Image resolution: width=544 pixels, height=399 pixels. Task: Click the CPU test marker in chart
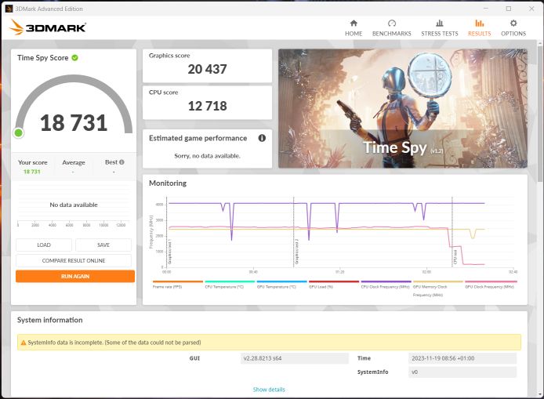[455, 257]
